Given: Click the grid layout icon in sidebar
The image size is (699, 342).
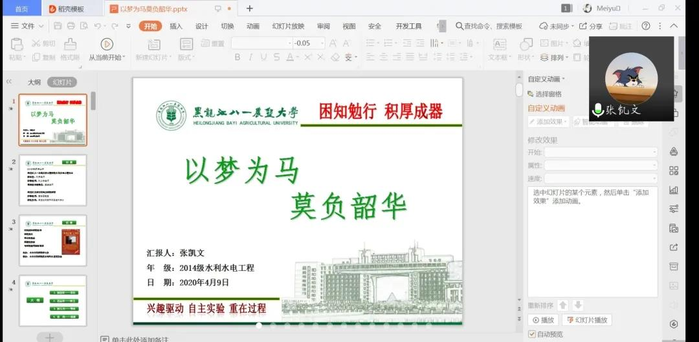Looking at the screenshot, I should (674, 171).
